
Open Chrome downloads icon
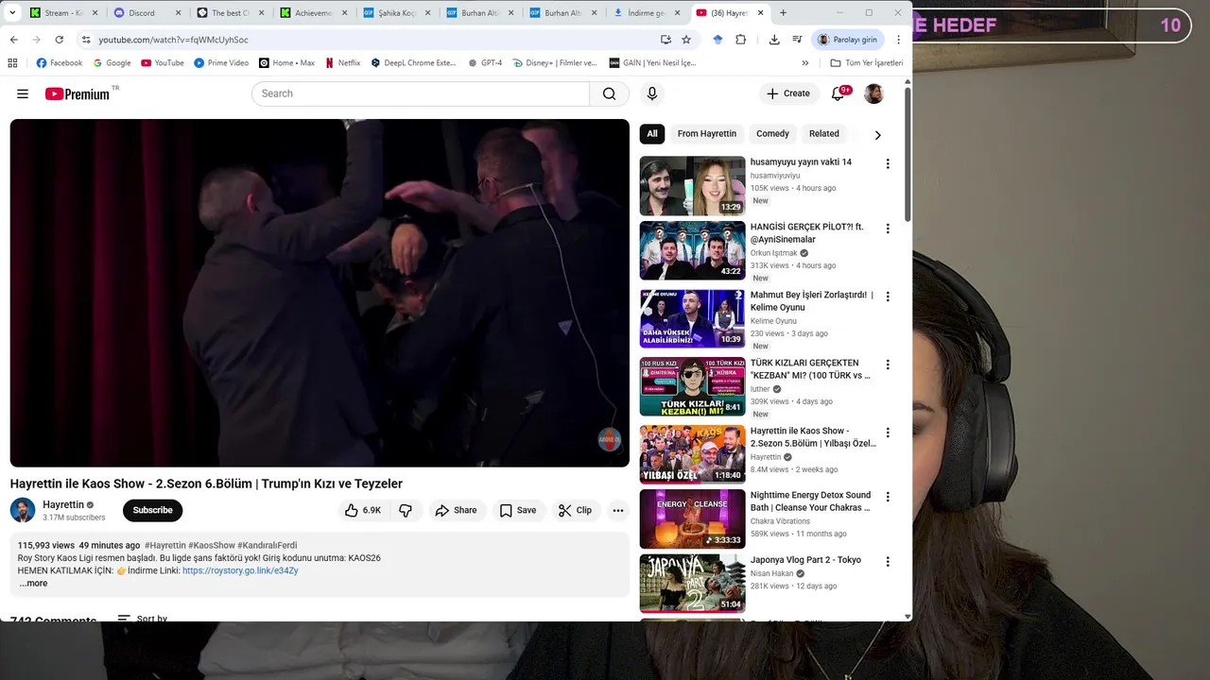point(774,40)
